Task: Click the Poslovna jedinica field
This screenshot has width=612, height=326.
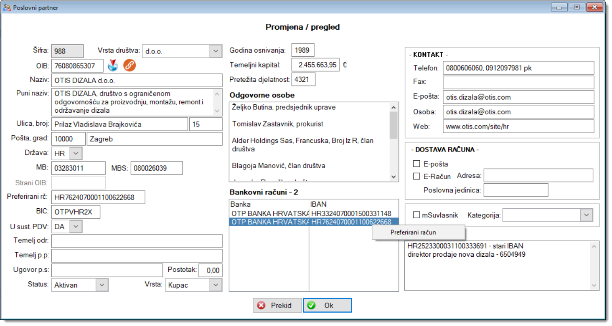Action: click(516, 190)
